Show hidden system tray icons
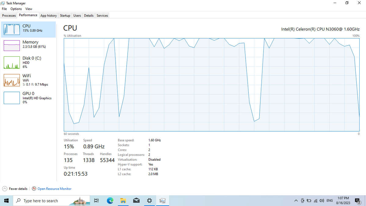The image size is (366, 206). point(296,201)
